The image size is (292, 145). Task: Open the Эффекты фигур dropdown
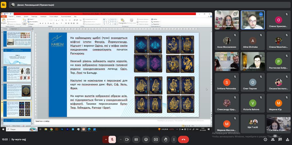pos(143,24)
